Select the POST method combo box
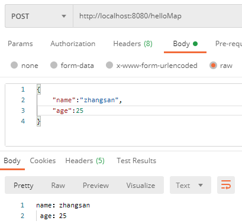Image resolution: width=242 pixels, height=224 pixels. point(39,16)
